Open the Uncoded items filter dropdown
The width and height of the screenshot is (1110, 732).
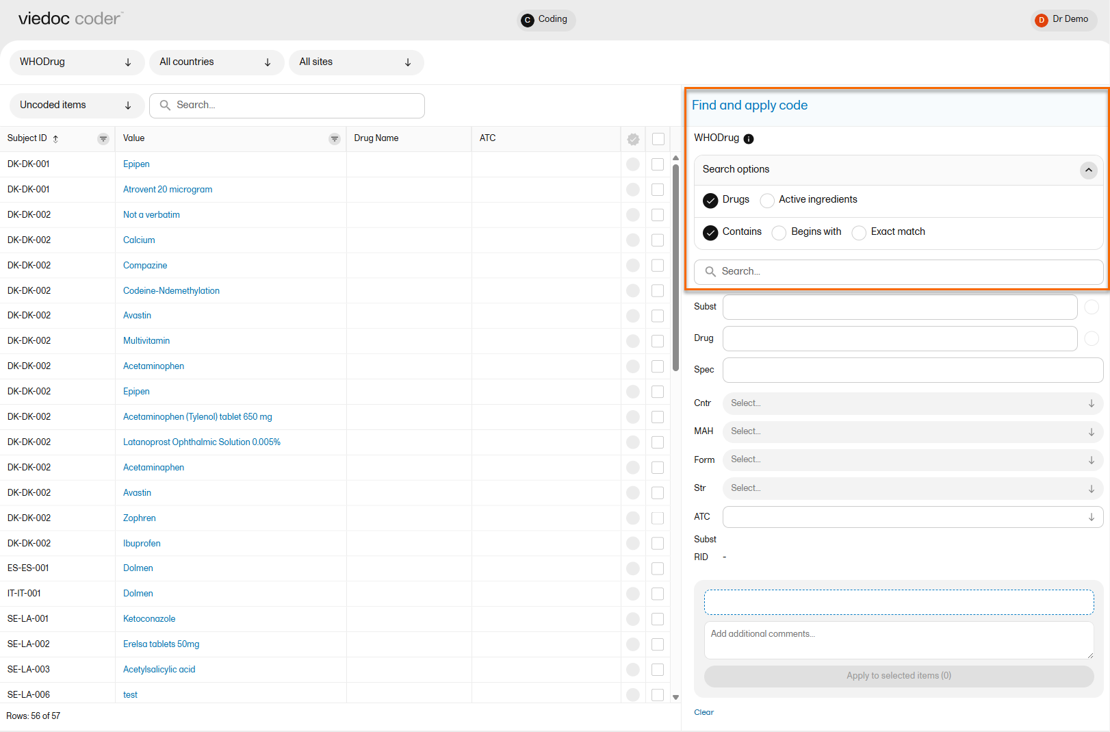77,105
